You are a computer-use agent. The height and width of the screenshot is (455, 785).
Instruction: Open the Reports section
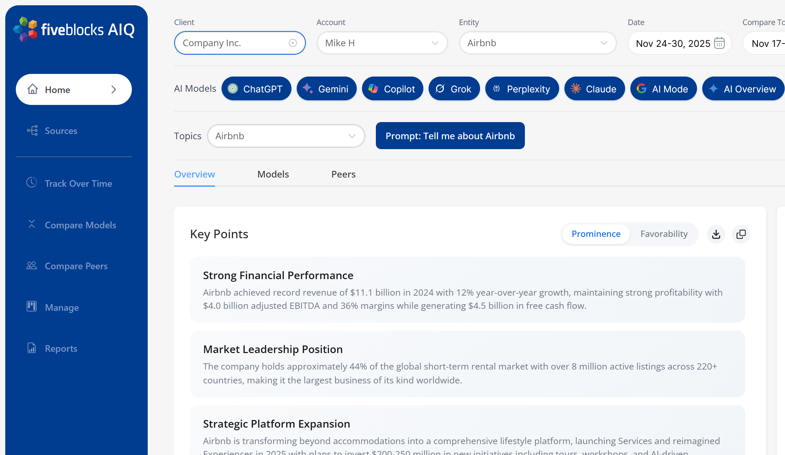61,348
